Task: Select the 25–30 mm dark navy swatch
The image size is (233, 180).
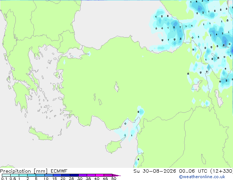Action: coord(74,175)
